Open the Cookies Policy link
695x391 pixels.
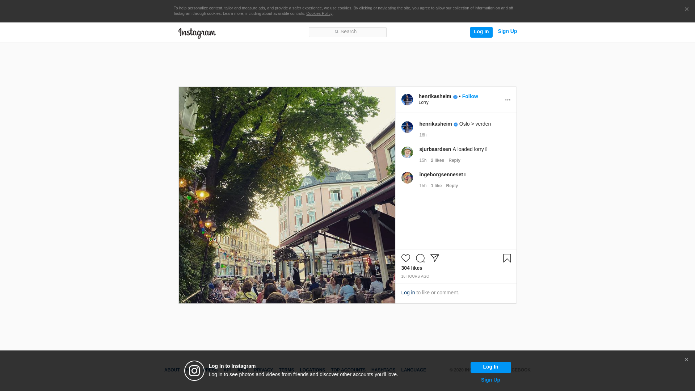point(319,13)
